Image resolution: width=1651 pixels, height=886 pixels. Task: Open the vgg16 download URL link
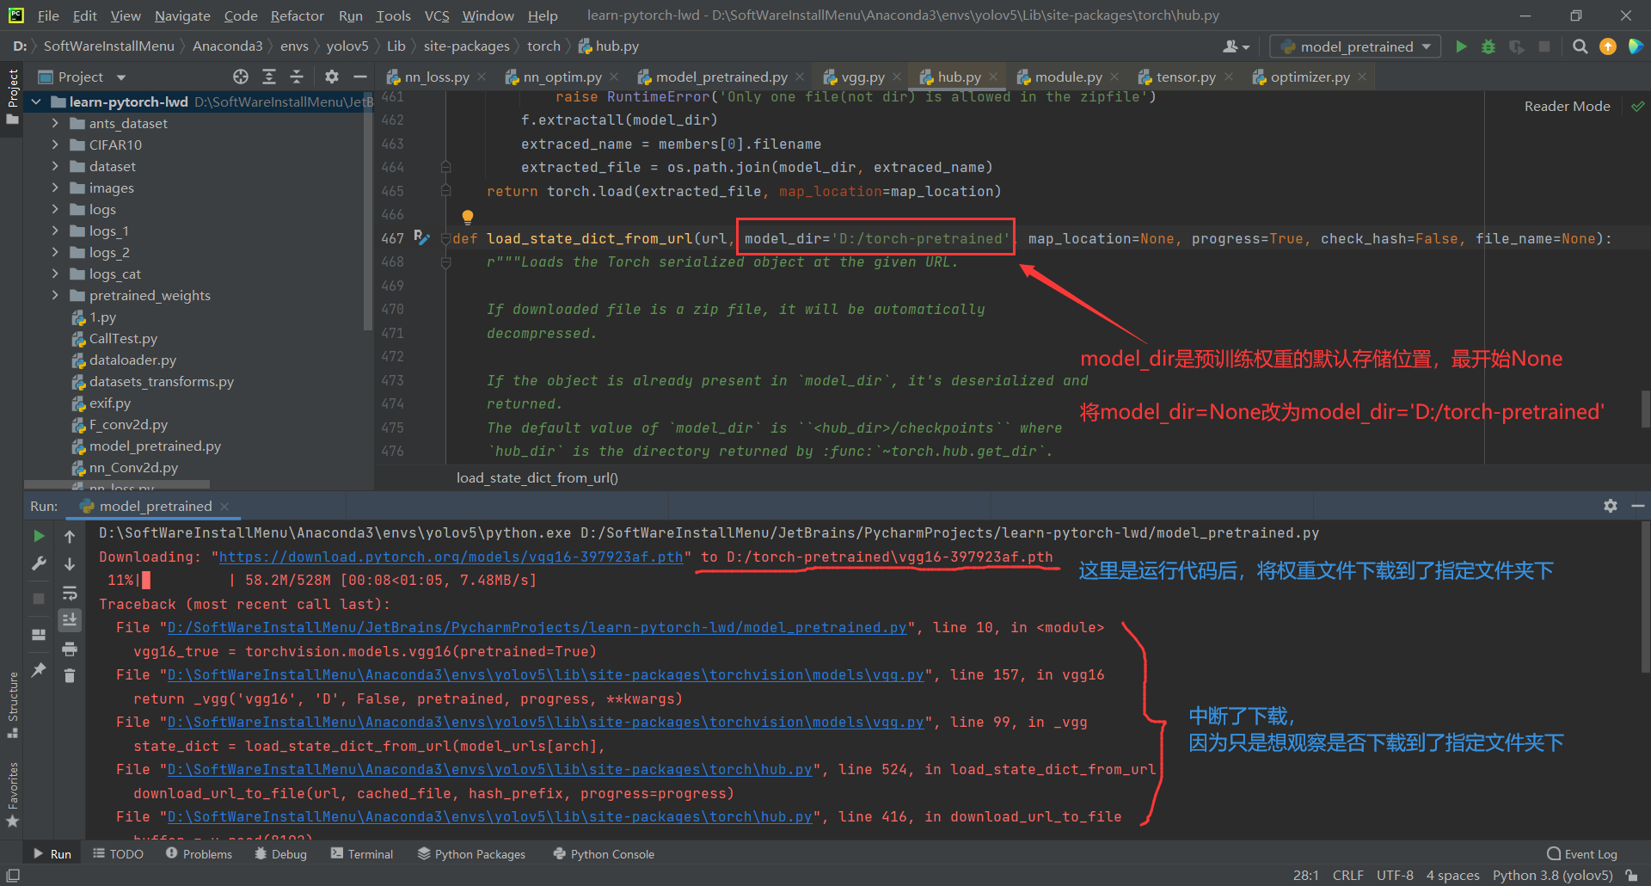[451, 557]
